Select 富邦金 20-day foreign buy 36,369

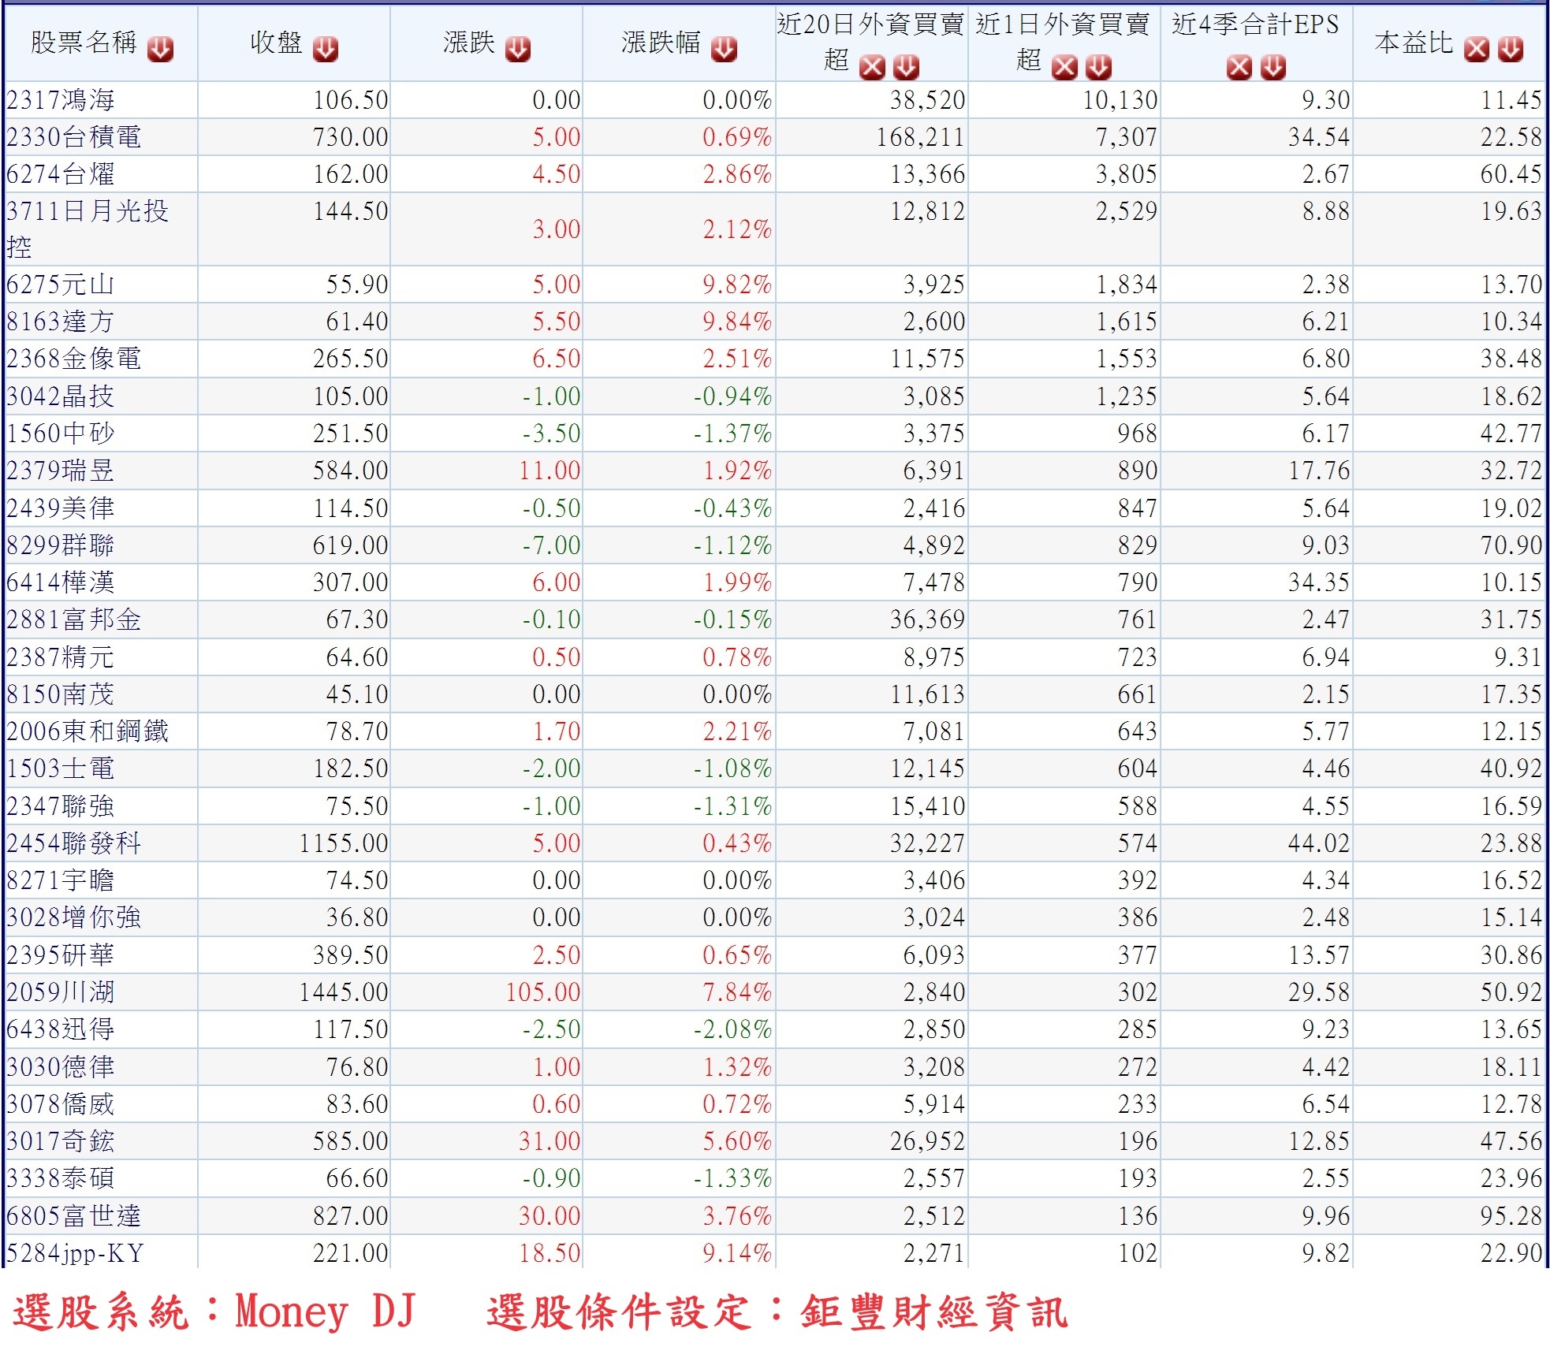pyautogui.click(x=927, y=619)
